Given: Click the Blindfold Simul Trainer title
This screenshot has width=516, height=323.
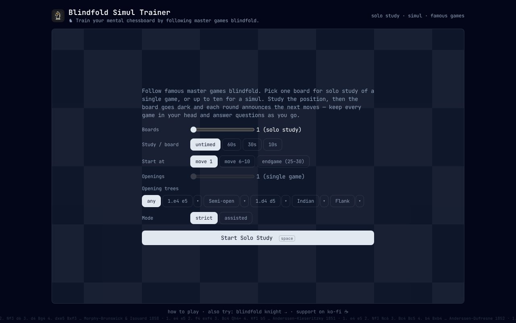Looking at the screenshot, I should click(x=119, y=13).
